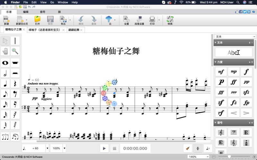The image size is (257, 160).
Task: Activate the magnifier zoom tool
Action: [15, 51]
